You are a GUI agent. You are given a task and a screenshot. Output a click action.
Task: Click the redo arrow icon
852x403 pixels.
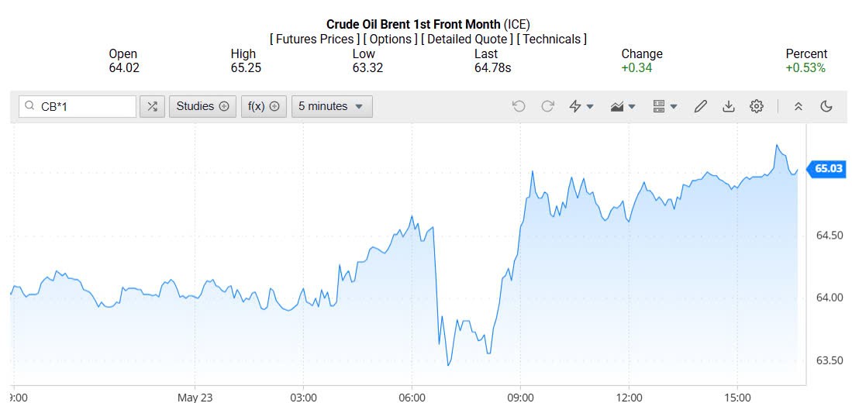click(547, 107)
